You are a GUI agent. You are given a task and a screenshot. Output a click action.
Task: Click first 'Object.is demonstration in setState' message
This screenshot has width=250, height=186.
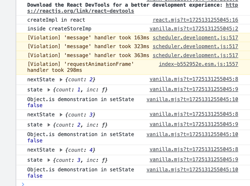[x=81, y=99]
